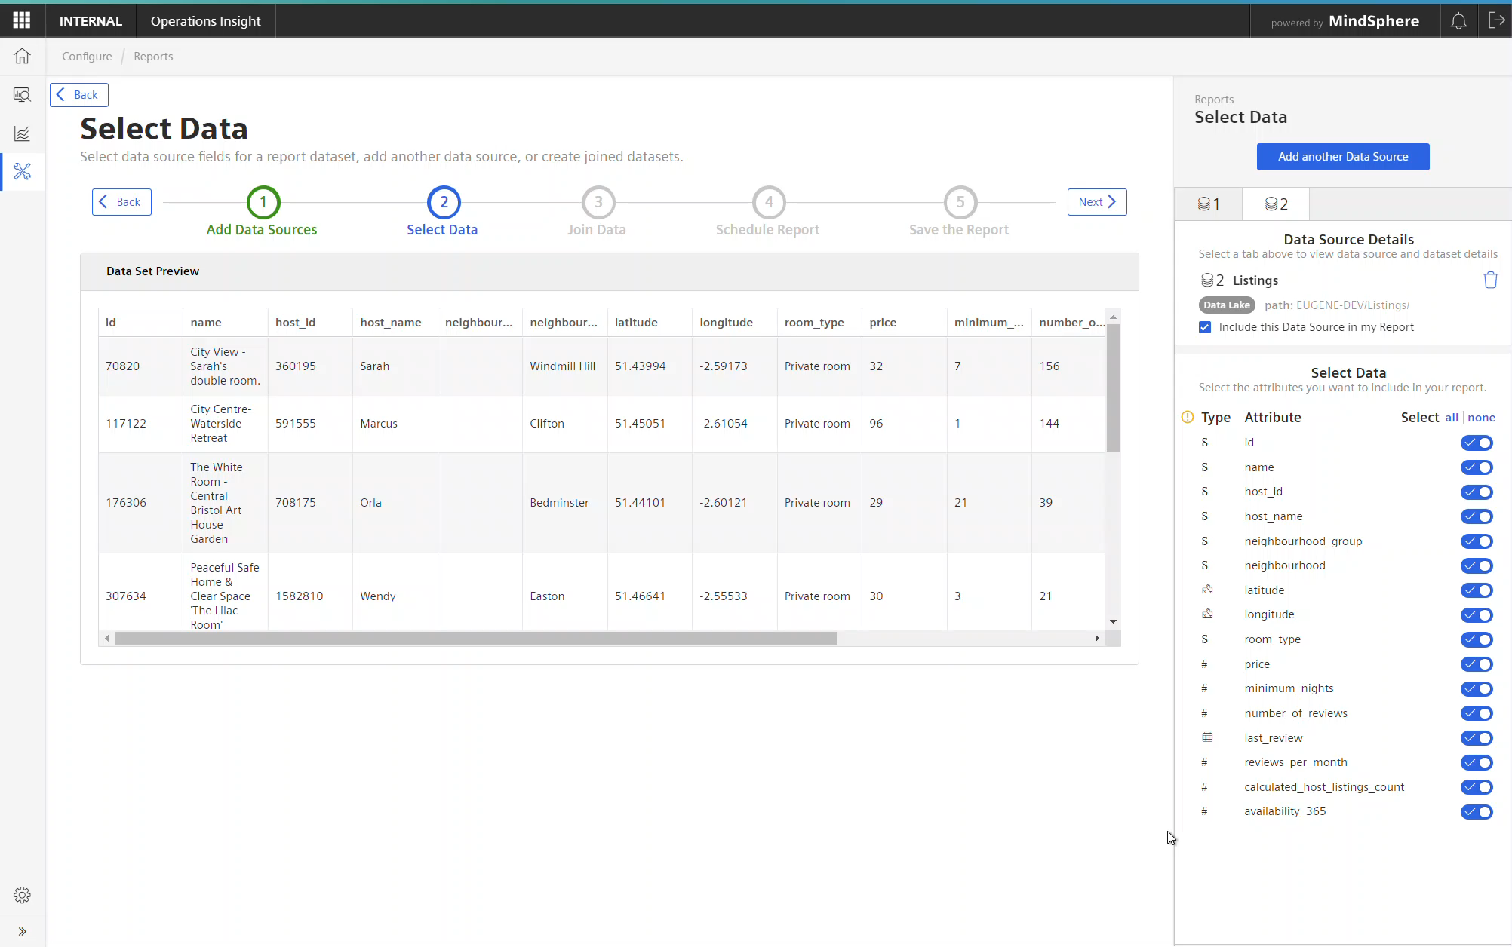1512x947 pixels.
Task: Toggle the price attribute switch
Action: pyautogui.click(x=1477, y=664)
